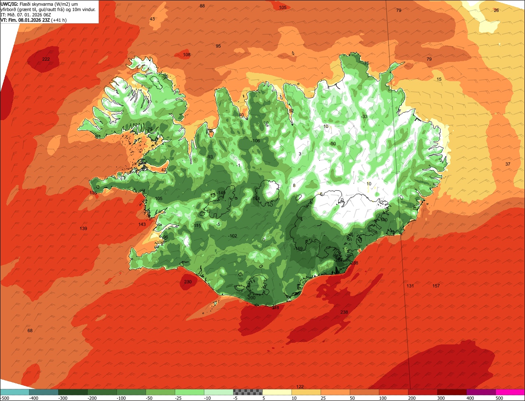Select the darkest green -300 to -200 swatch

click(x=73, y=392)
